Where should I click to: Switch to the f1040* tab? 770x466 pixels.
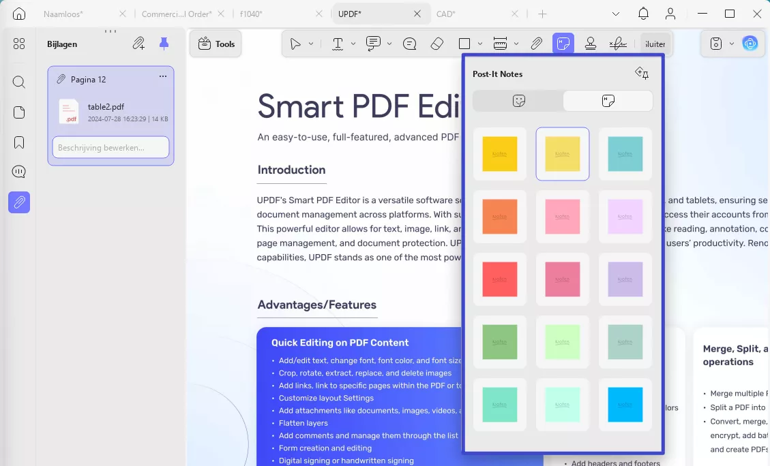tap(251, 14)
